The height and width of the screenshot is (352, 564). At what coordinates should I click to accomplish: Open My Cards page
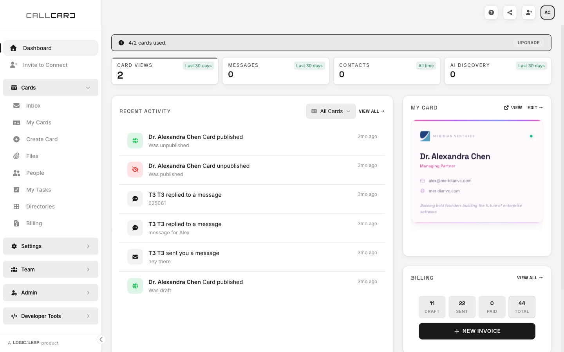click(x=51, y=122)
